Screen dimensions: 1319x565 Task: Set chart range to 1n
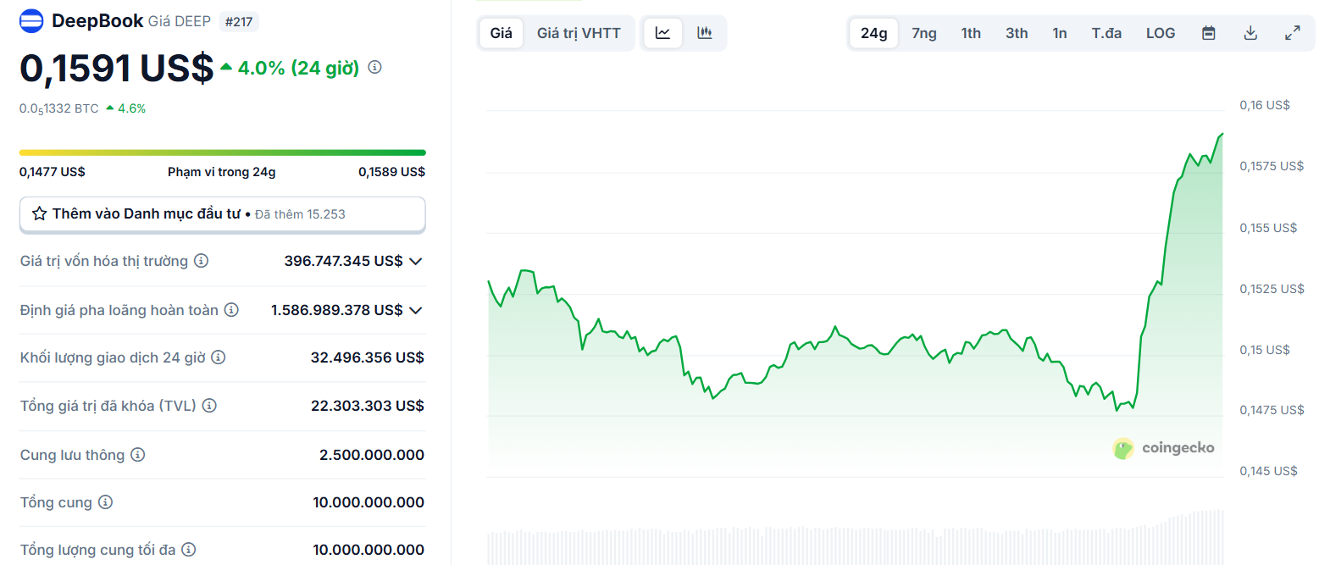point(1060,33)
